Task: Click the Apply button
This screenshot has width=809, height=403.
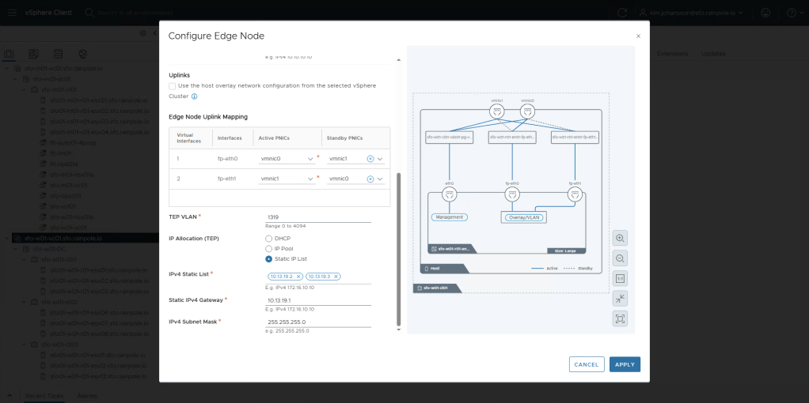Action: tap(625, 364)
